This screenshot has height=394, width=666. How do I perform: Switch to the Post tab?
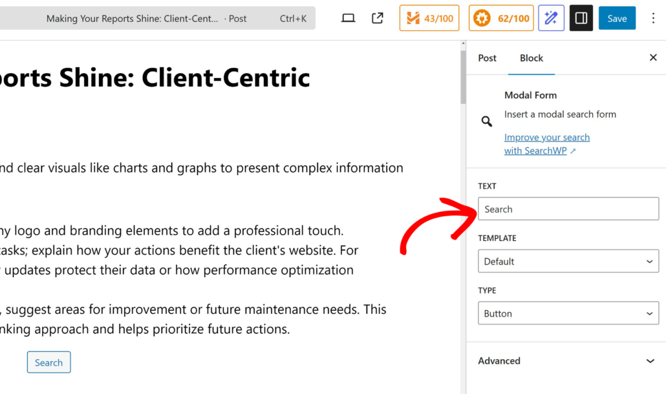pos(487,58)
